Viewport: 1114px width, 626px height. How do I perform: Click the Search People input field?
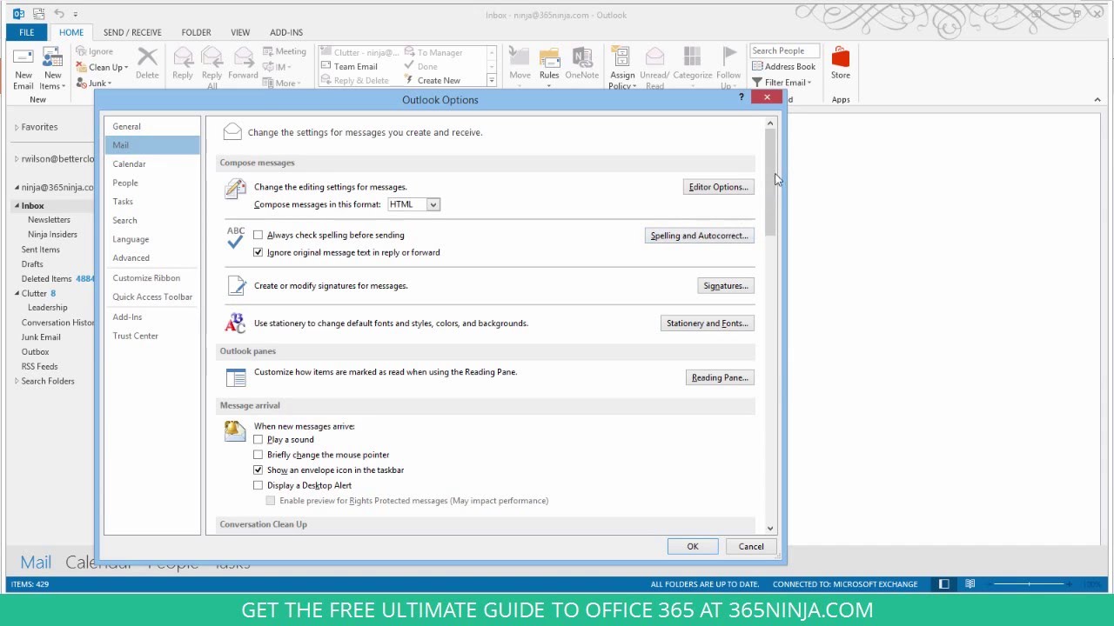(x=785, y=50)
